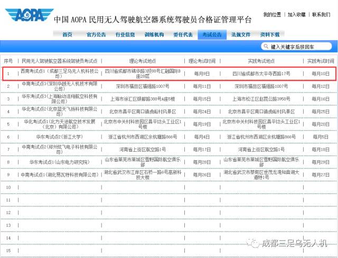The width and height of the screenshot is (338, 258).
Task: Click the 我的位置 link
Action: point(271,15)
